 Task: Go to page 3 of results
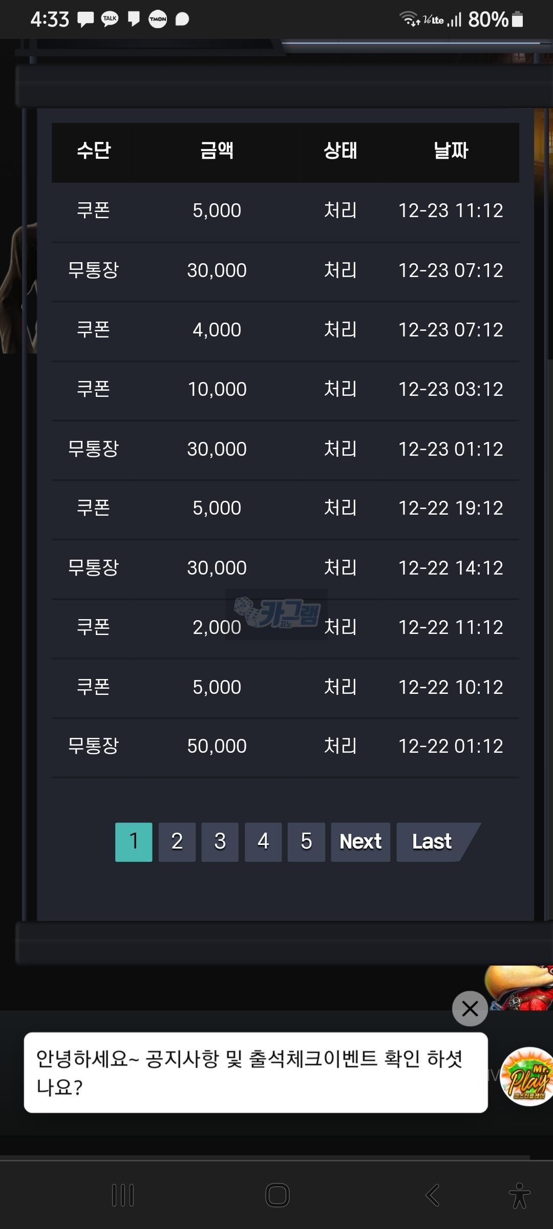pos(220,842)
